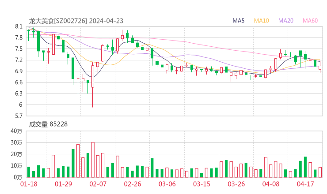Click the MA5 legend label

[238, 21]
